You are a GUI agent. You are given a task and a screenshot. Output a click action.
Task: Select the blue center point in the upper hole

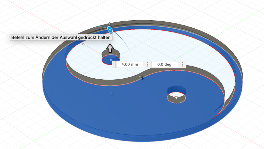(111, 60)
